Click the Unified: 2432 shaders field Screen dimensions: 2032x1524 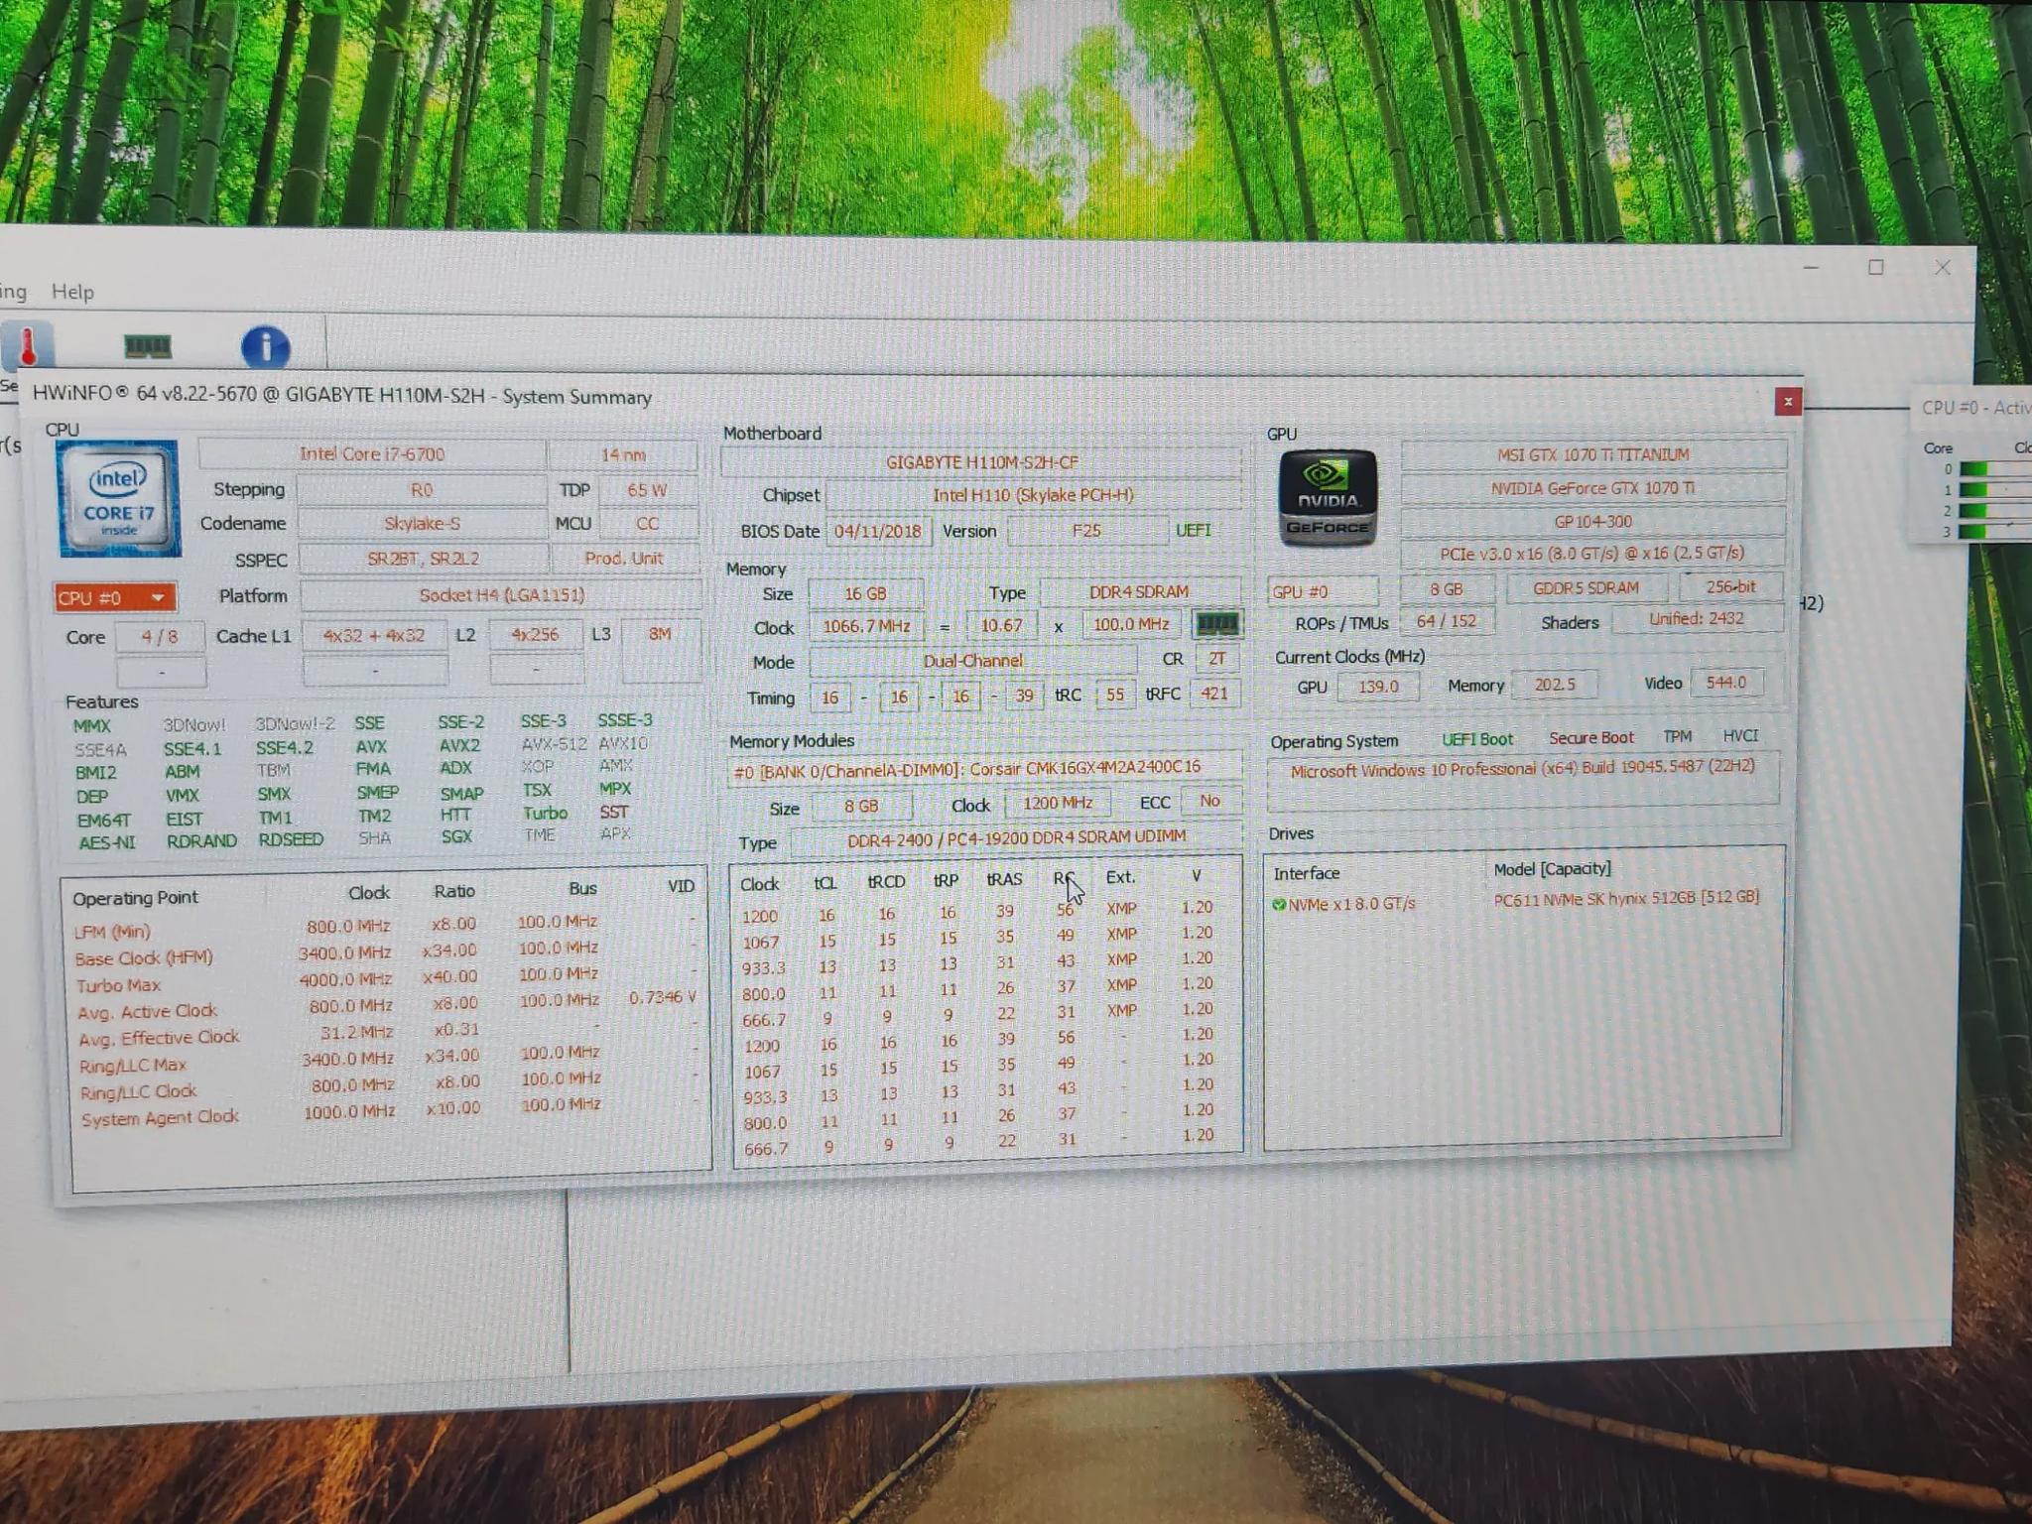tap(1697, 619)
